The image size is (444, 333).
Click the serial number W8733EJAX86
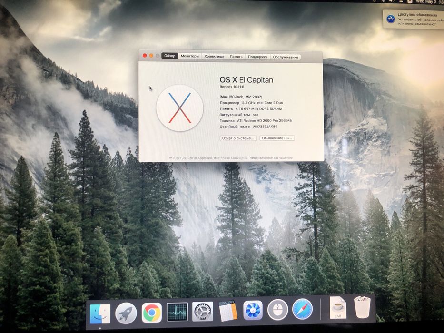click(265, 127)
